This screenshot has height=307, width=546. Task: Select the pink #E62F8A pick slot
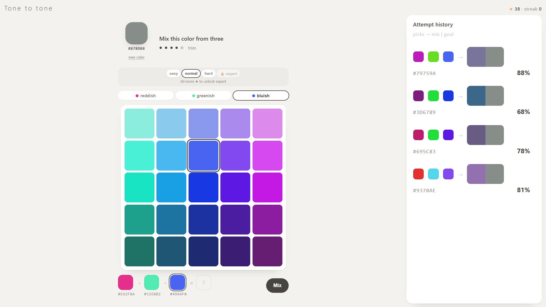(x=125, y=282)
